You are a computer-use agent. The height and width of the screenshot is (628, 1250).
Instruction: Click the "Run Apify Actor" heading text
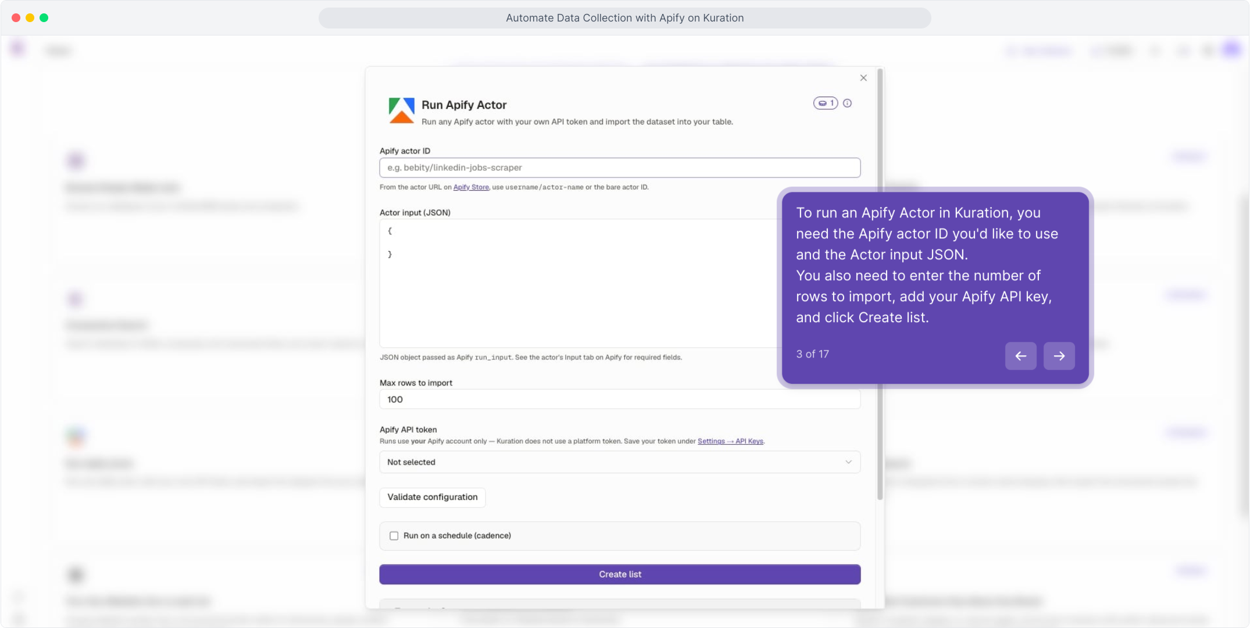pos(464,105)
